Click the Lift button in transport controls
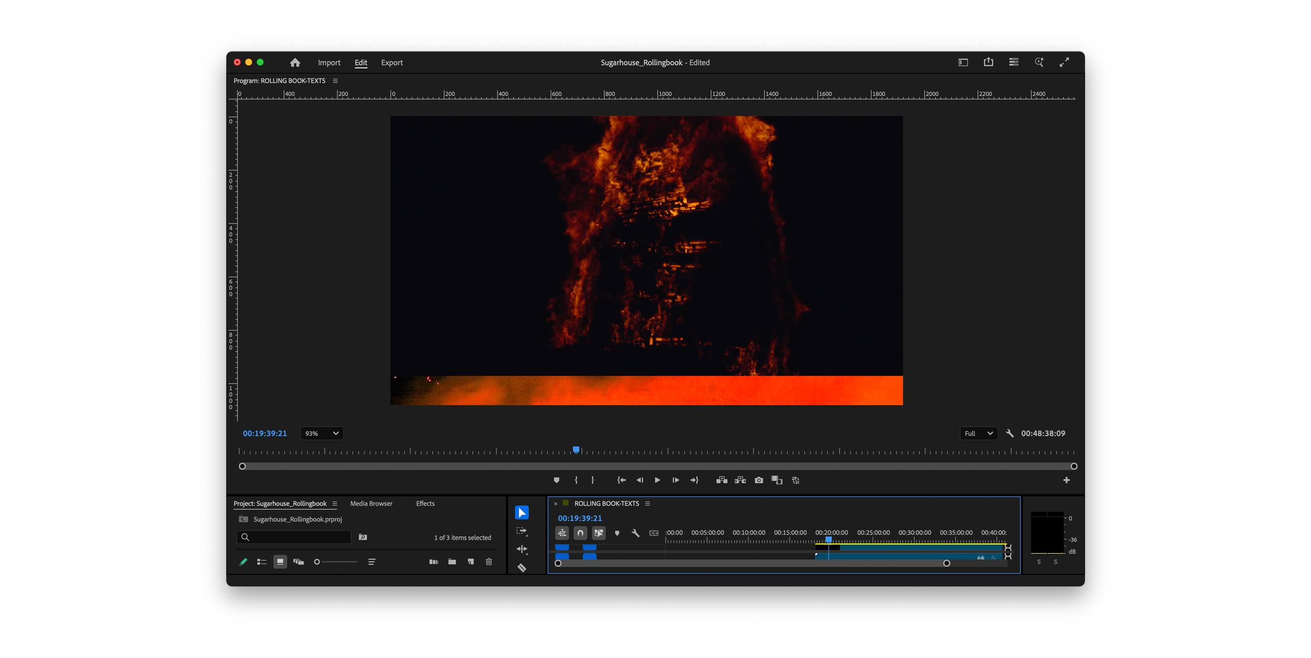This screenshot has height=658, width=1311. tap(722, 480)
